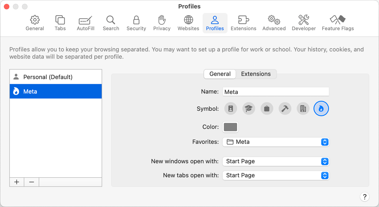The height and width of the screenshot is (207, 379).
Task: Select the hammer profile symbol
Action: point(285,109)
